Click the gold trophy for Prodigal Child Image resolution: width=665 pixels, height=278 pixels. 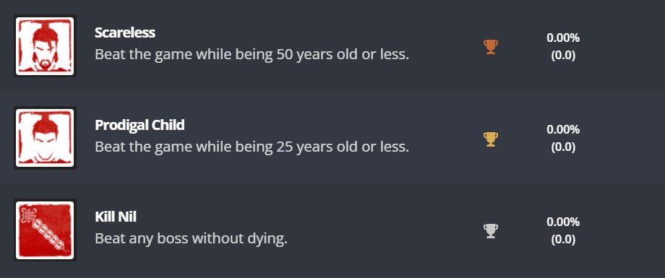pos(491,139)
